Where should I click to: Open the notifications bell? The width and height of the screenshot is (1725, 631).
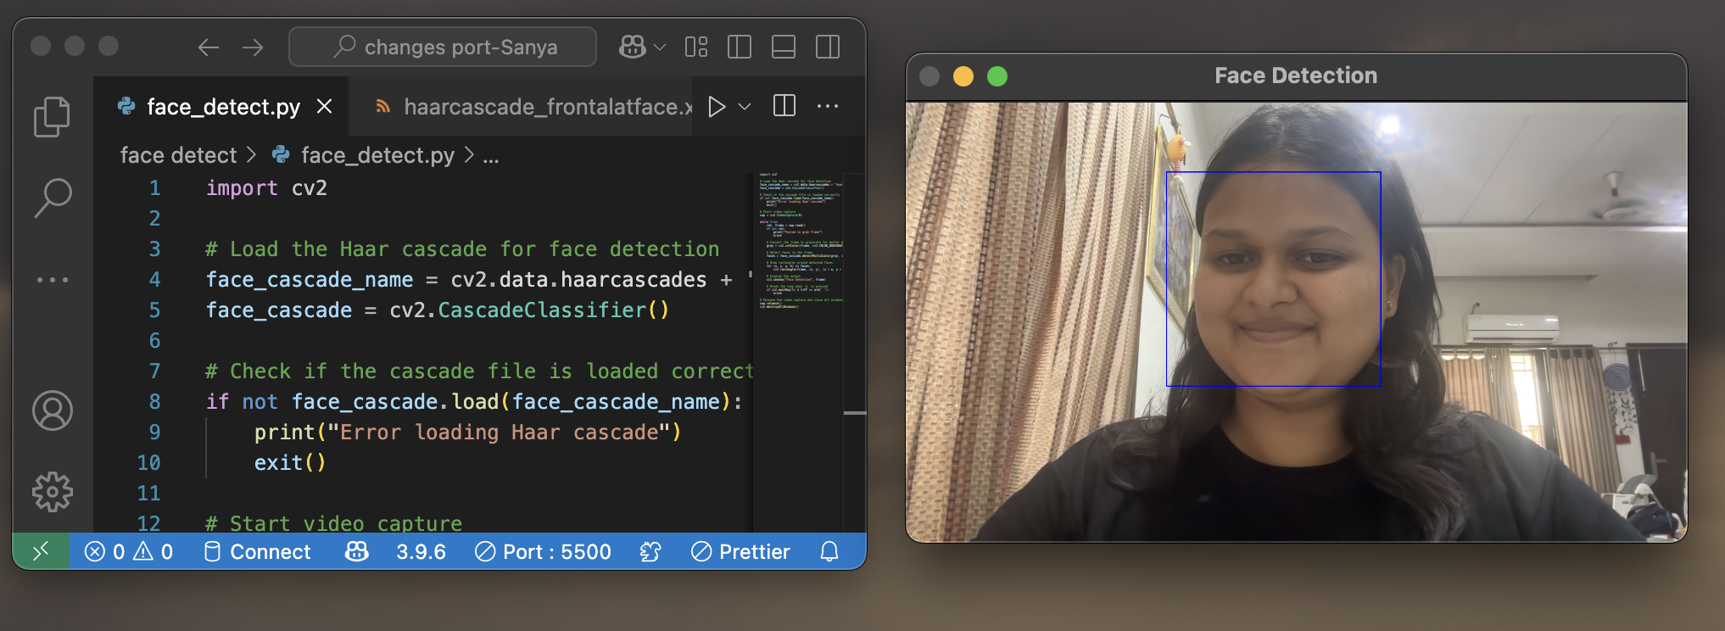pos(829,552)
